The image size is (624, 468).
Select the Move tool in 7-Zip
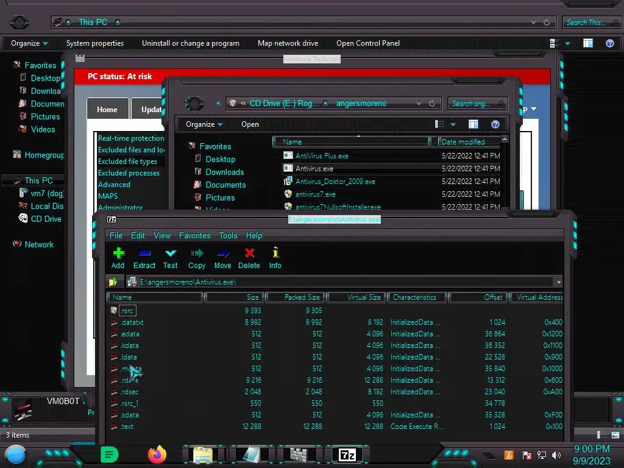(222, 258)
